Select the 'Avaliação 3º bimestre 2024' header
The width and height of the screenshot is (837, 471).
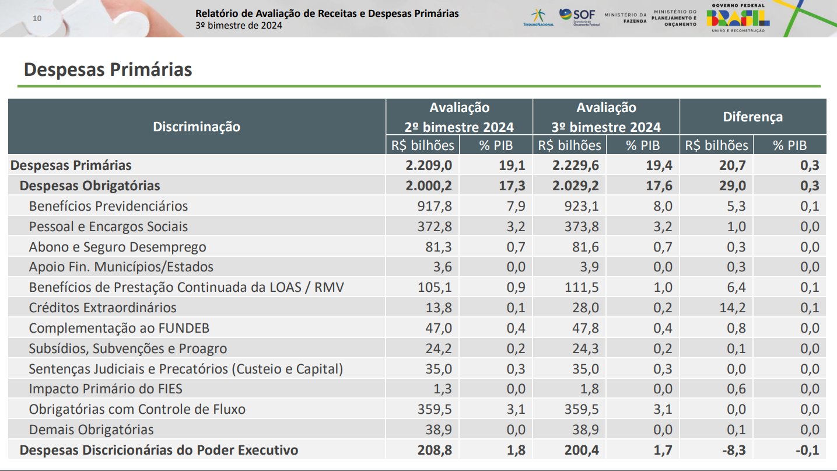click(x=606, y=117)
